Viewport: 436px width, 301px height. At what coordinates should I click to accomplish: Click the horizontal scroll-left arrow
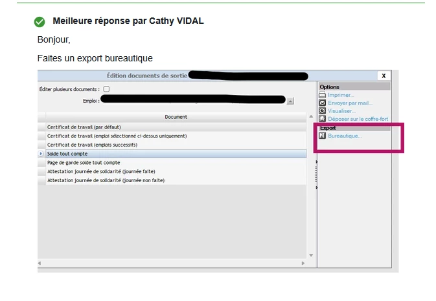(x=40, y=263)
